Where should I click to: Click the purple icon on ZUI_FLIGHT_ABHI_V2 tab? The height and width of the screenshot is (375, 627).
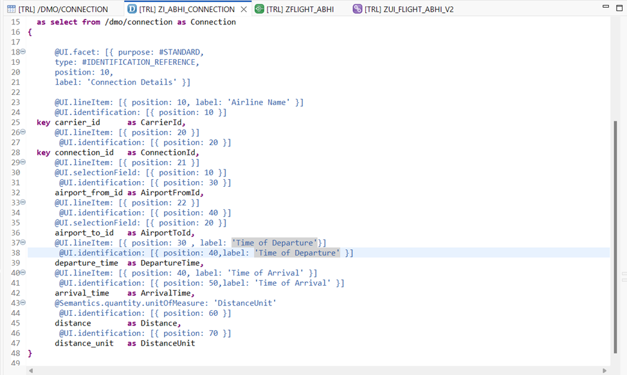coord(357,9)
